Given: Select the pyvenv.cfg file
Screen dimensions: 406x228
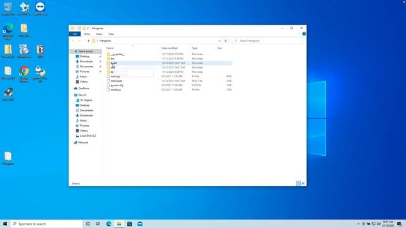Looking at the screenshot, I should [x=117, y=85].
